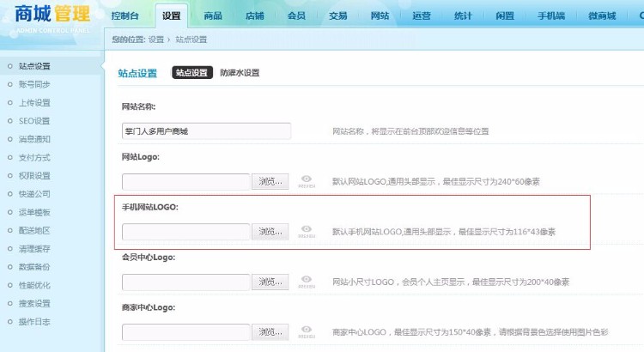
Task: Open 快递公司 in the sidebar
Action: (x=34, y=194)
